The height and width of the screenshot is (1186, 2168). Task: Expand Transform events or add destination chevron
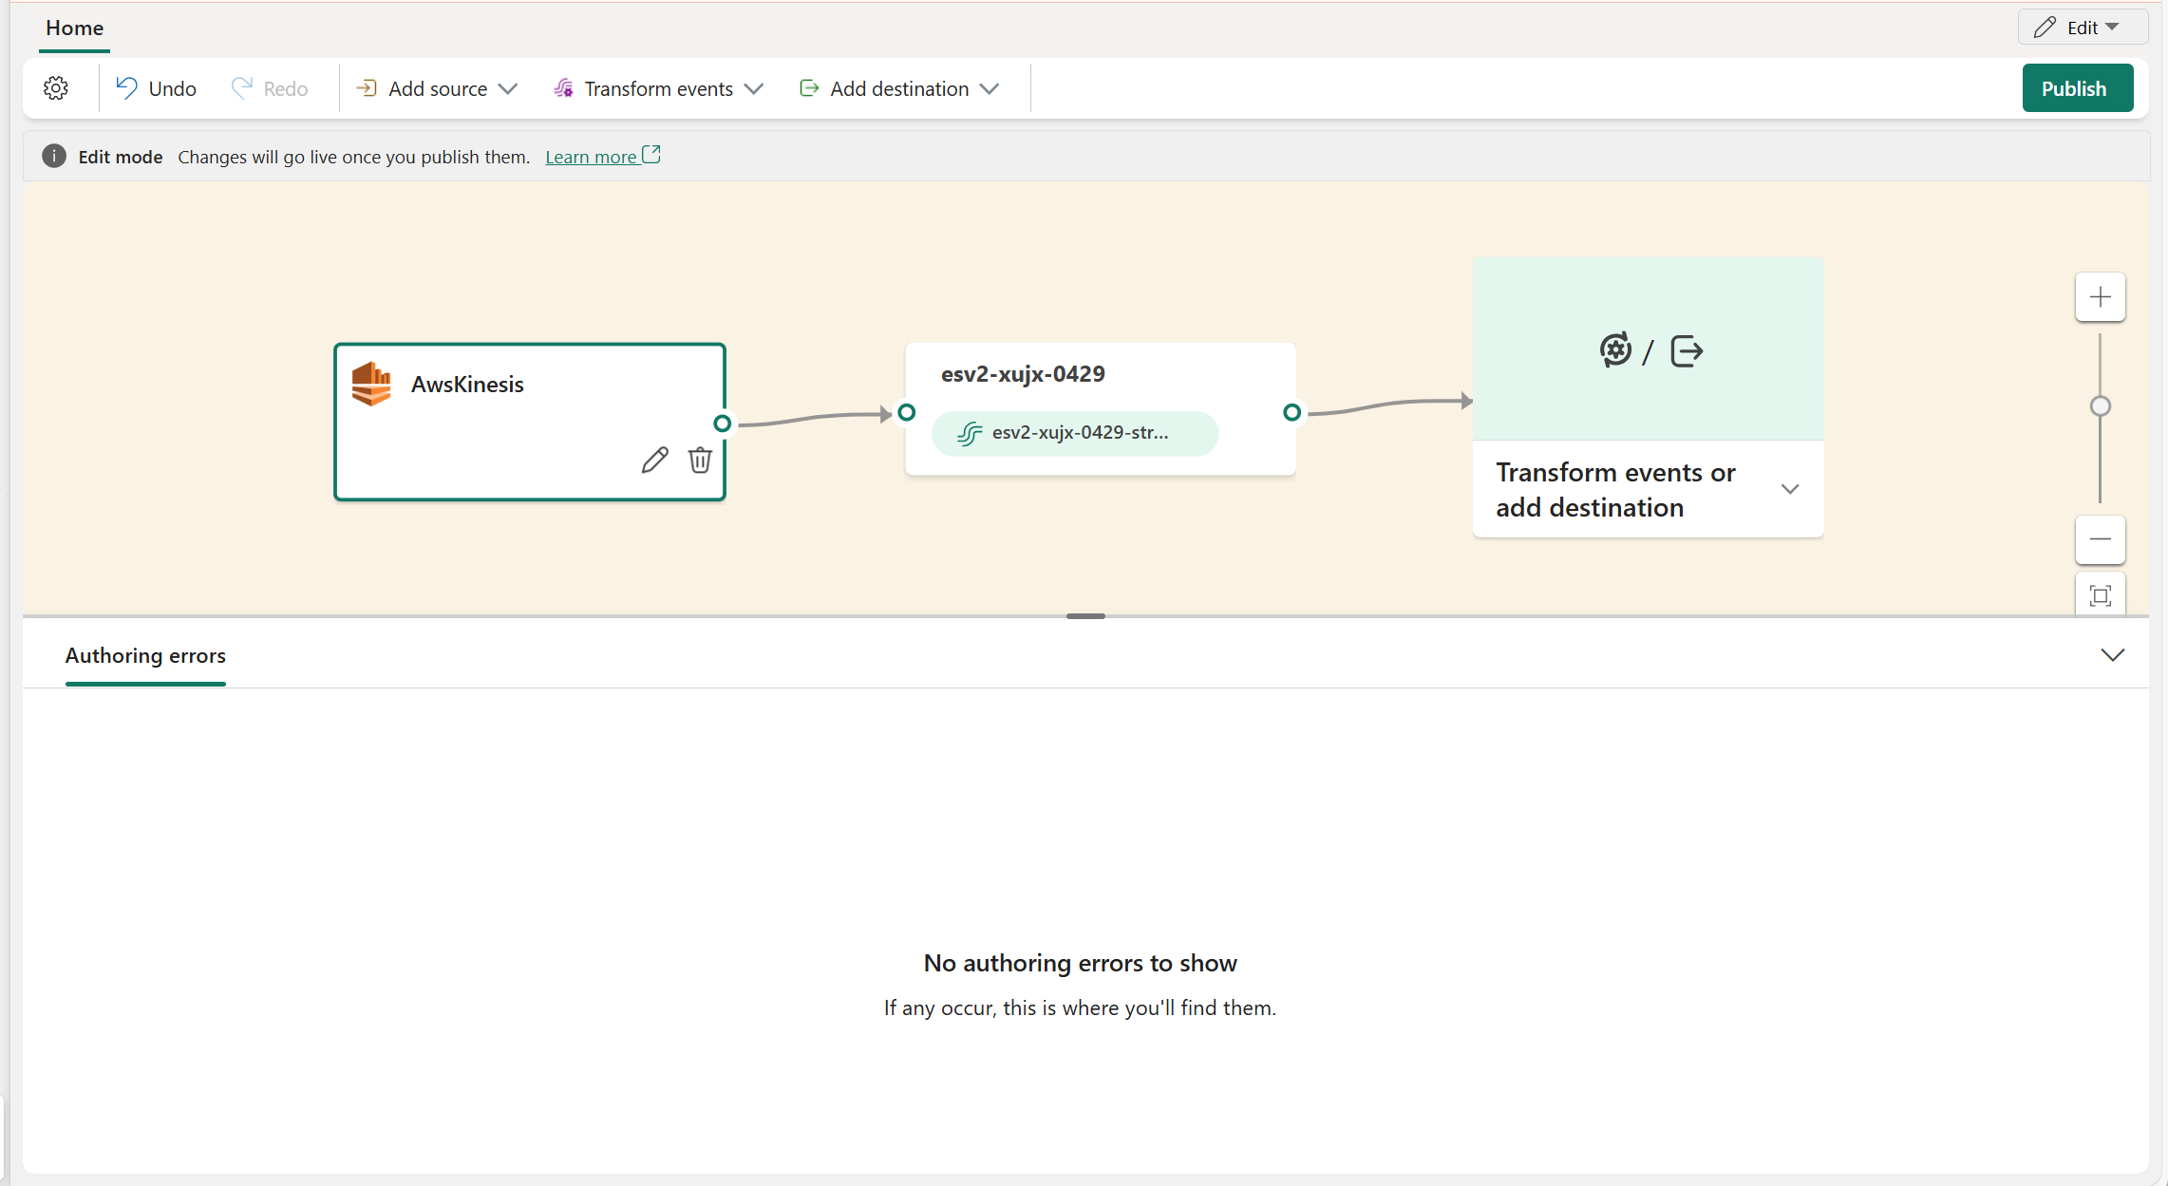click(1790, 489)
